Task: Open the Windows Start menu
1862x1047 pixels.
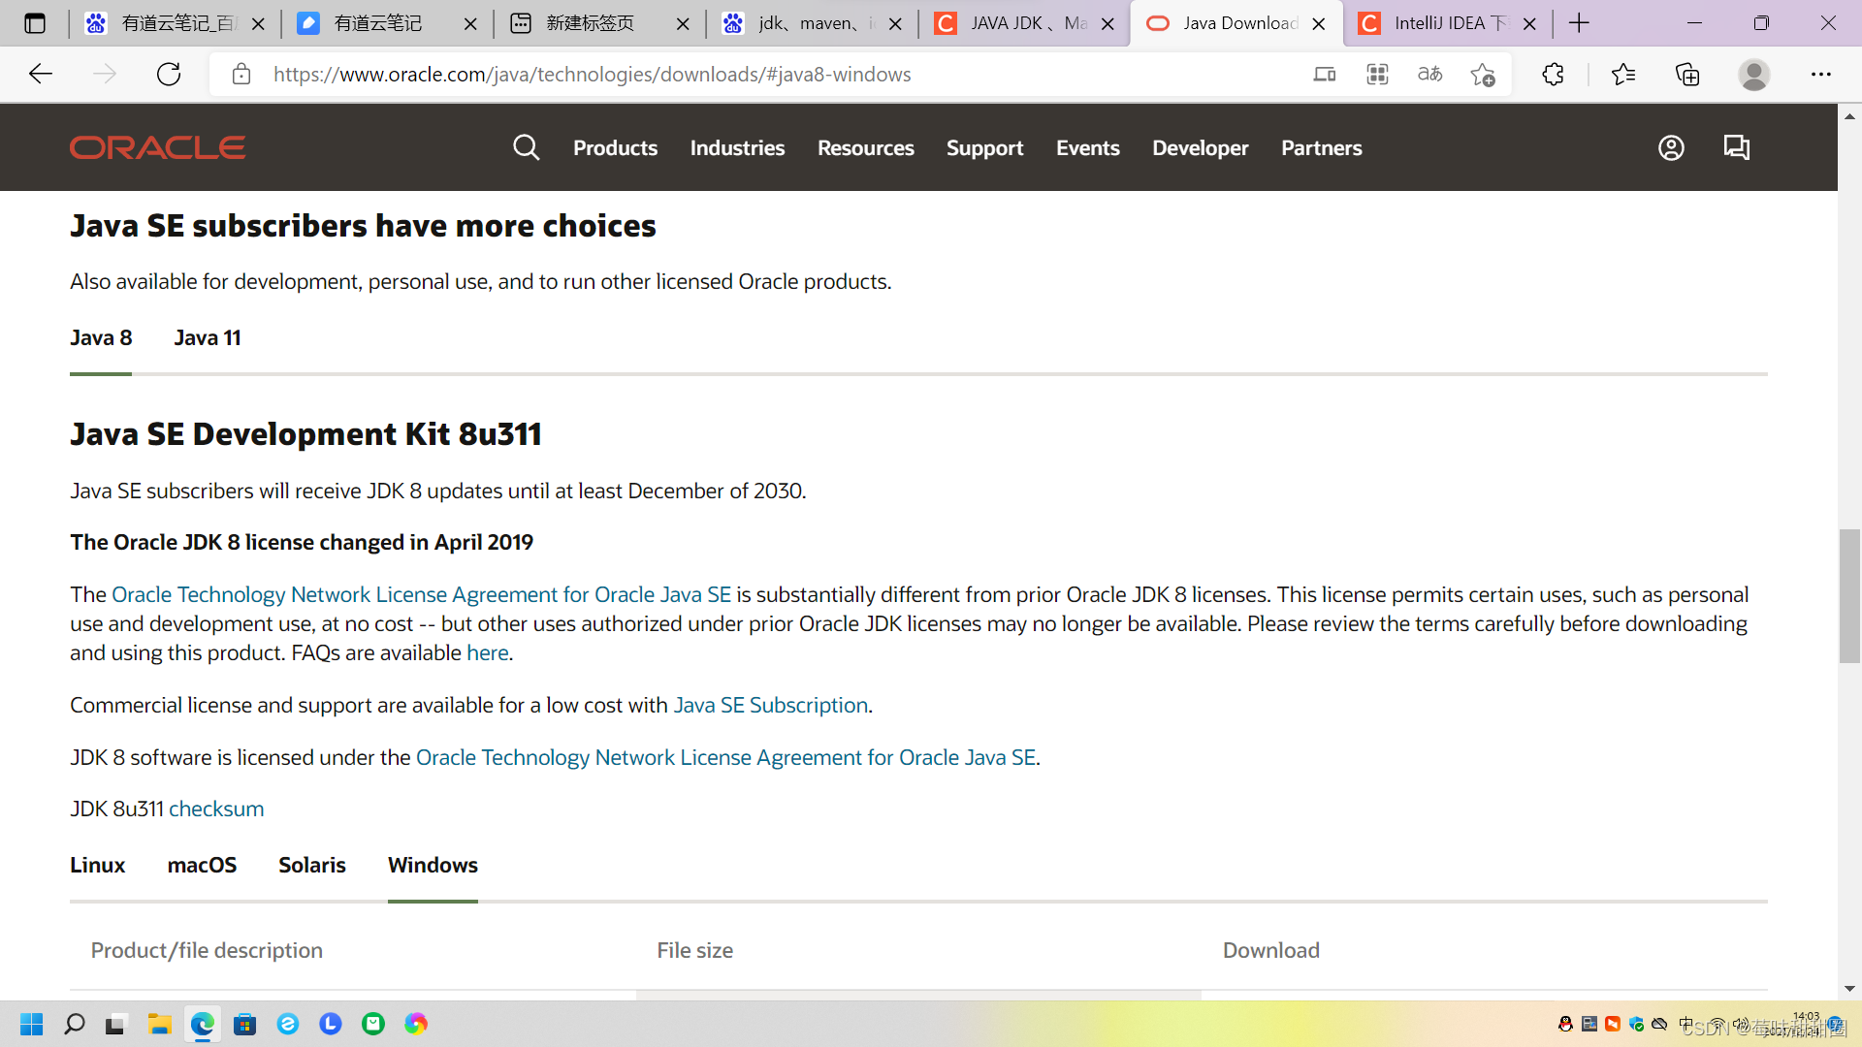Action: 31,1024
